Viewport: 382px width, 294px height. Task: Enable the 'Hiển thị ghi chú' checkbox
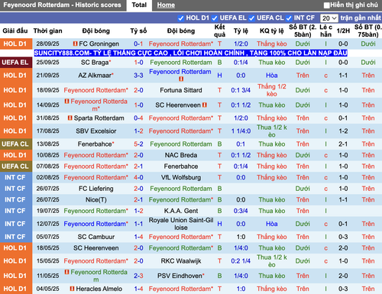(x=326, y=5)
